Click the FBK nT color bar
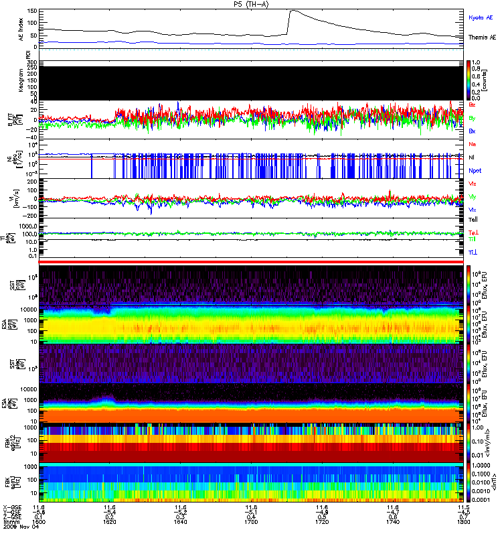This screenshot has width=502, height=536. click(x=469, y=482)
